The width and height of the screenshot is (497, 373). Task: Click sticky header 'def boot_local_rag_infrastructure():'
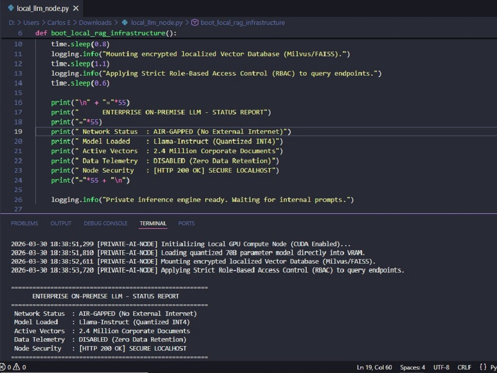pyautogui.click(x=106, y=33)
